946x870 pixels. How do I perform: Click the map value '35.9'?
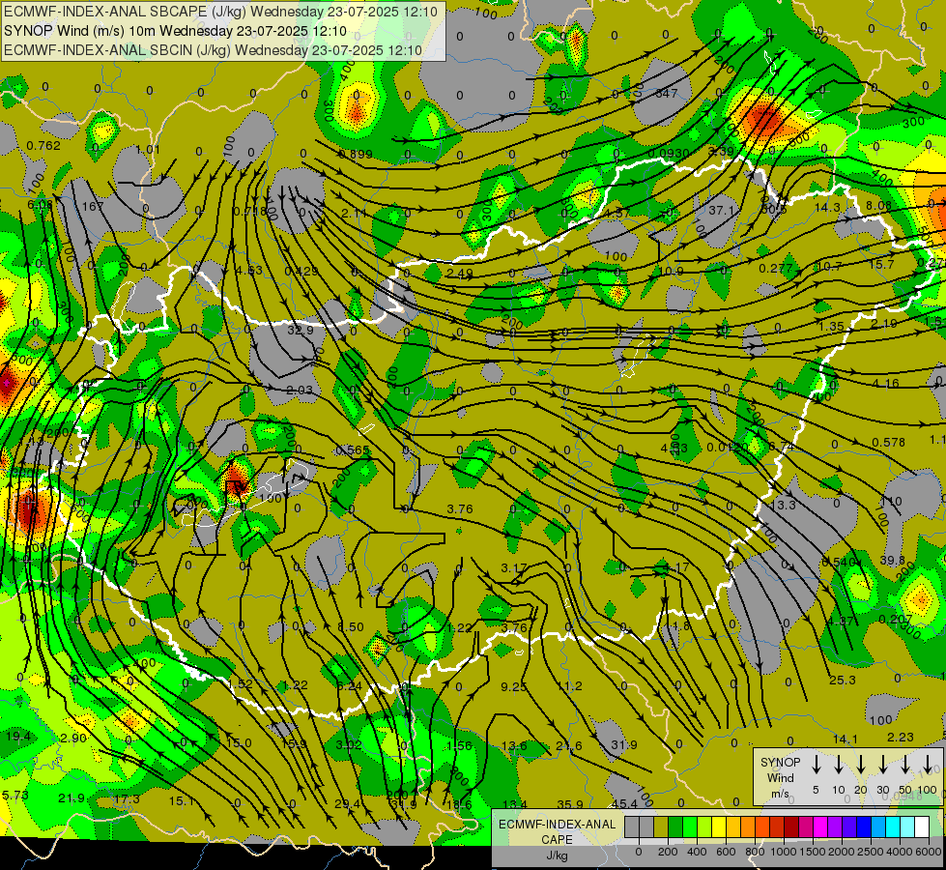(x=570, y=804)
